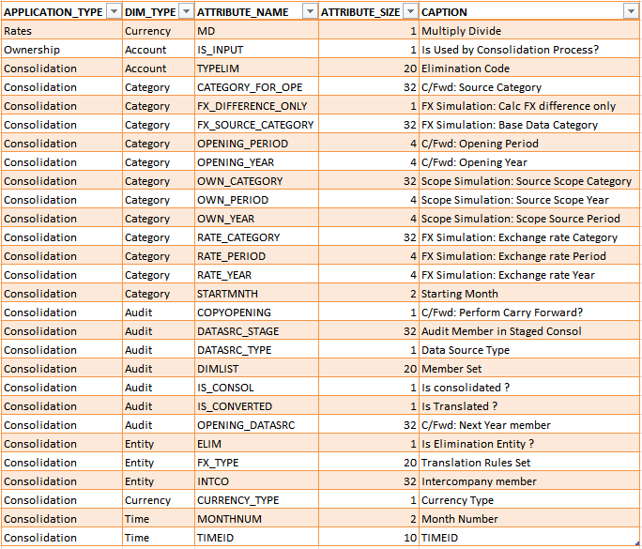The image size is (642, 549).
Task: Click the Starting Month caption cell
Action: (528, 294)
